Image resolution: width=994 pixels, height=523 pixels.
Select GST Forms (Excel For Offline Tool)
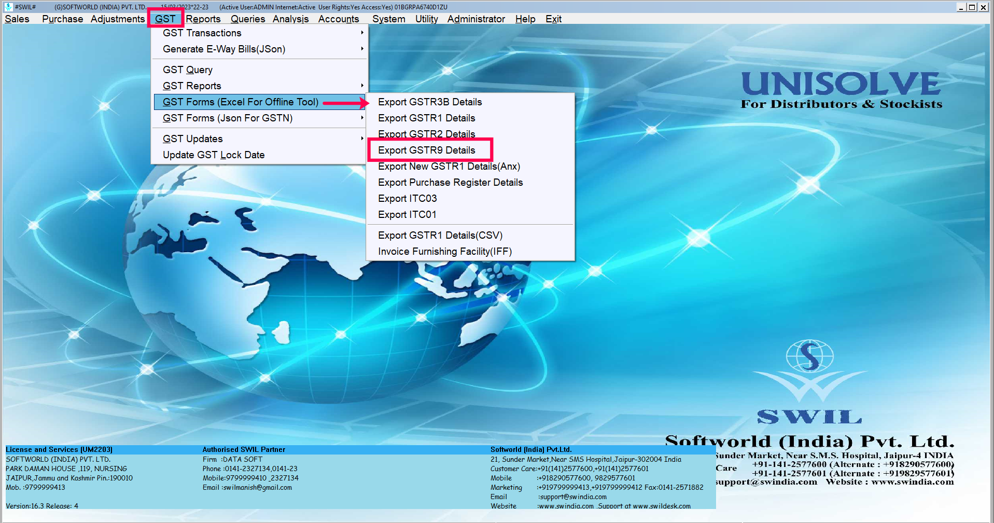pos(259,102)
